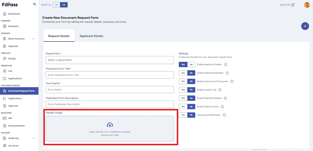Click Verify File link

285,5
